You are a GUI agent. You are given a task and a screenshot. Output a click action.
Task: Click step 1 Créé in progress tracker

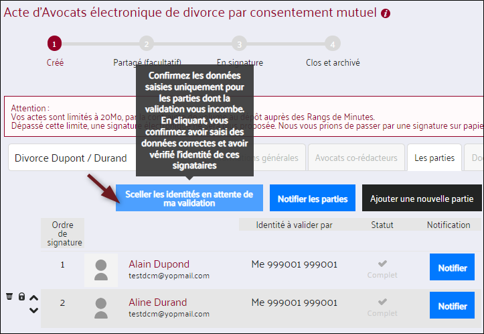tap(55, 44)
